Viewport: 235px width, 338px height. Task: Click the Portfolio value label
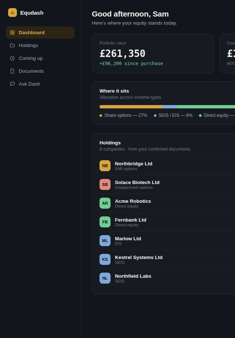pos(113,43)
